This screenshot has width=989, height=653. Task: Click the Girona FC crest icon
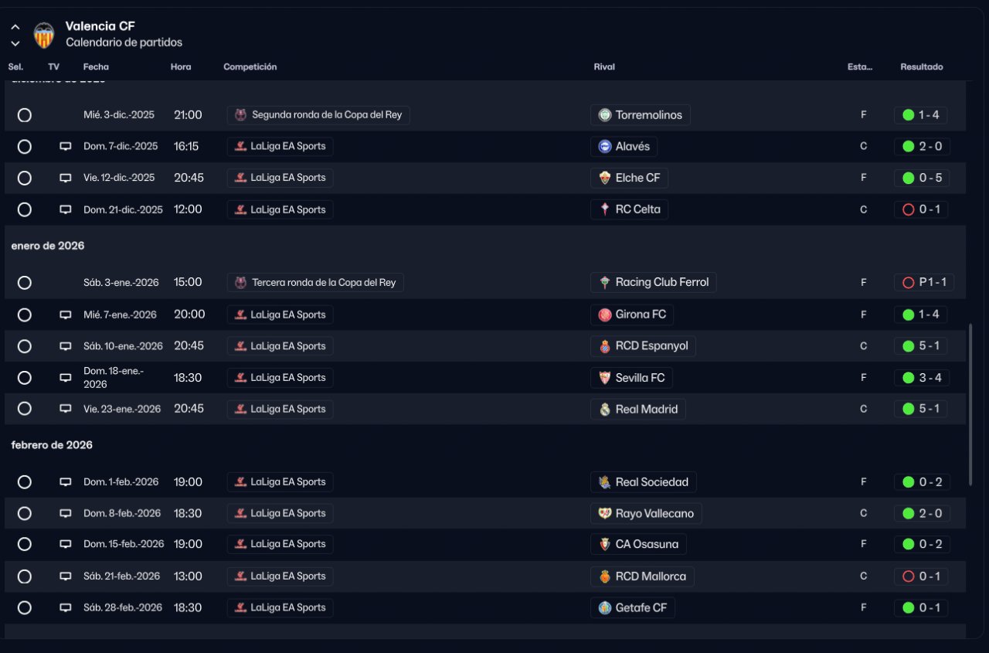click(605, 315)
